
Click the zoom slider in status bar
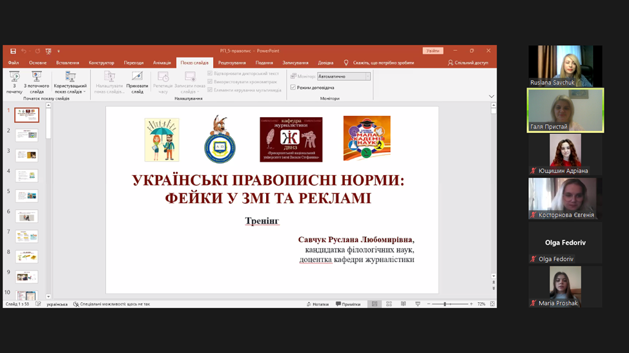[445, 304]
